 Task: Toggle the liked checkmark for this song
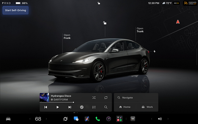(82, 107)
